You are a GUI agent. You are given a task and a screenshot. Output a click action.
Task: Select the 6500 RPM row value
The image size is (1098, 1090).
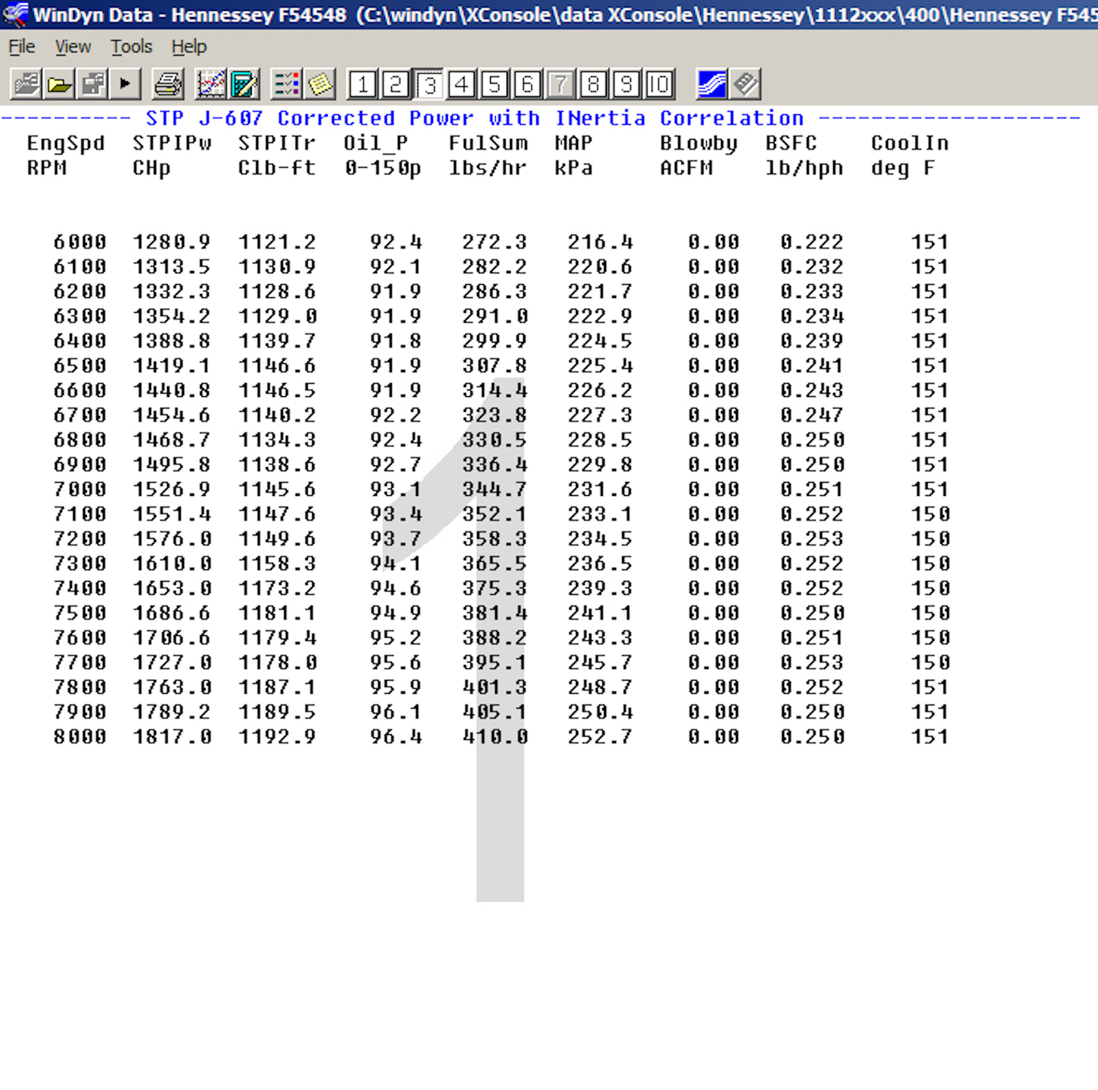coord(80,365)
